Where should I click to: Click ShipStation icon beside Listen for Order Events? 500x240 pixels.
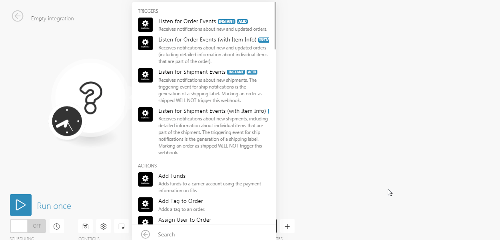[145, 25]
